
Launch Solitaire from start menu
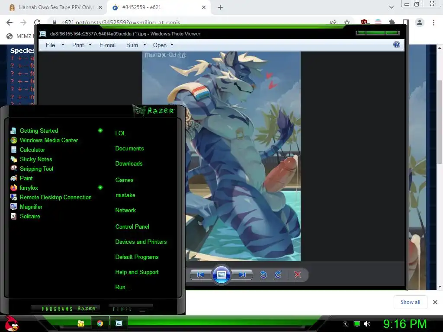[x=30, y=216]
